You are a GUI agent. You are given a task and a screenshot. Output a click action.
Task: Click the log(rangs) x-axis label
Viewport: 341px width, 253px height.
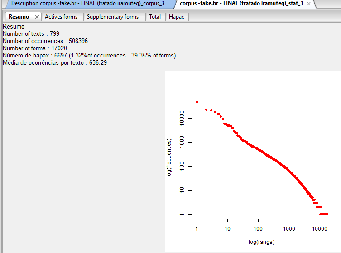261,242
